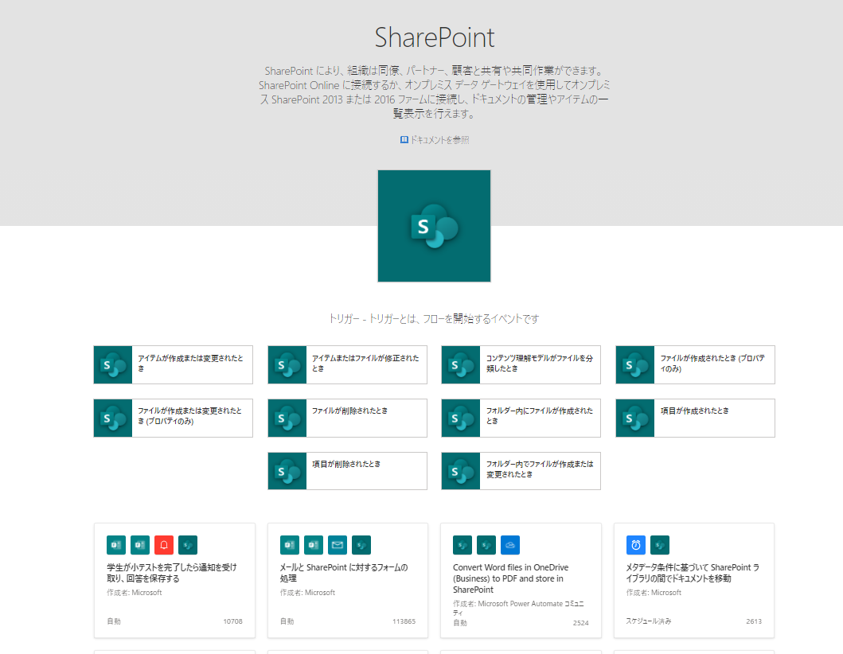Open the template 'メタデータ条件に基づいて SharePoint ライブラリの間でドキュメントを移動'

click(x=693, y=573)
